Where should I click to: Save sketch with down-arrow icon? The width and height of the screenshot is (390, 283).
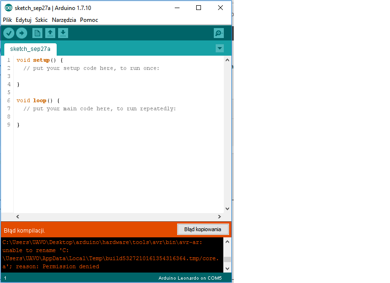pos(63,33)
